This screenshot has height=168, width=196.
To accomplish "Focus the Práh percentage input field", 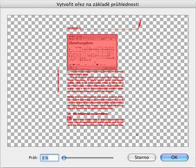I will [x=50, y=158].
